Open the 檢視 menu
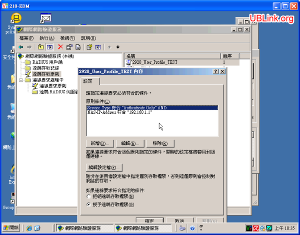This screenshot has width=300, height=235. click(67, 38)
